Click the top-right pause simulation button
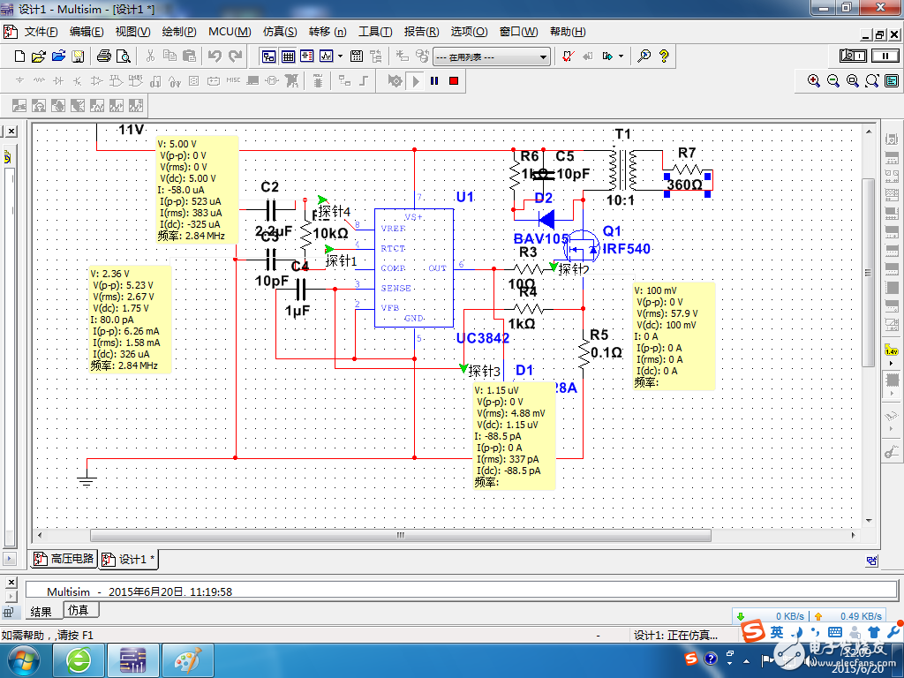The height and width of the screenshot is (678, 904). coord(885,56)
